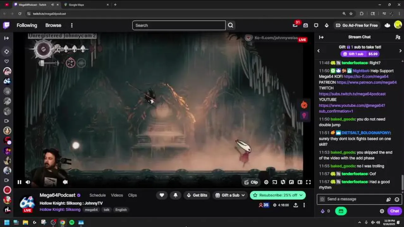Click the chat scrollbar
The height and width of the screenshot is (227, 404).
click(x=402, y=182)
